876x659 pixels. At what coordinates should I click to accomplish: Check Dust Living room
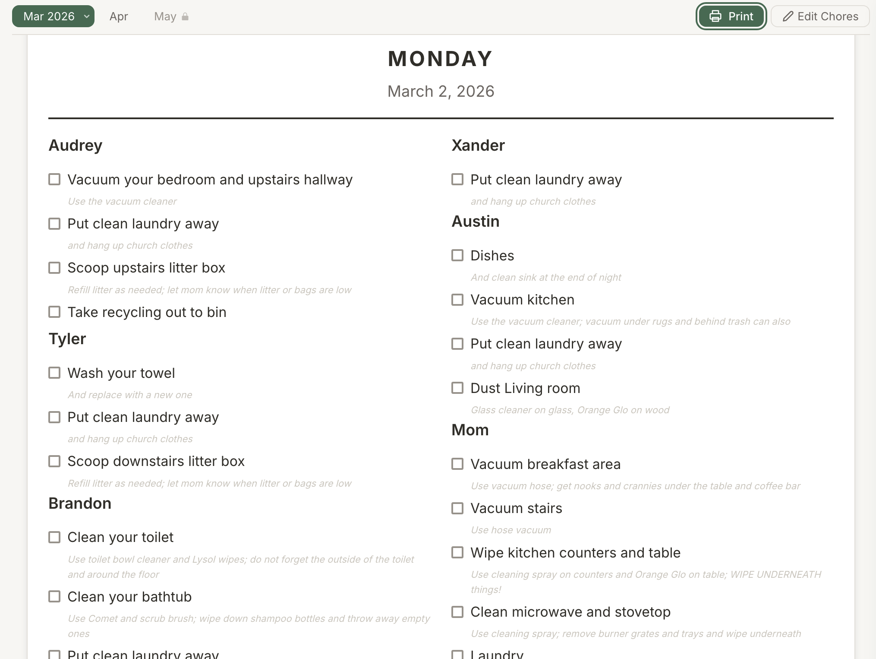pos(458,388)
